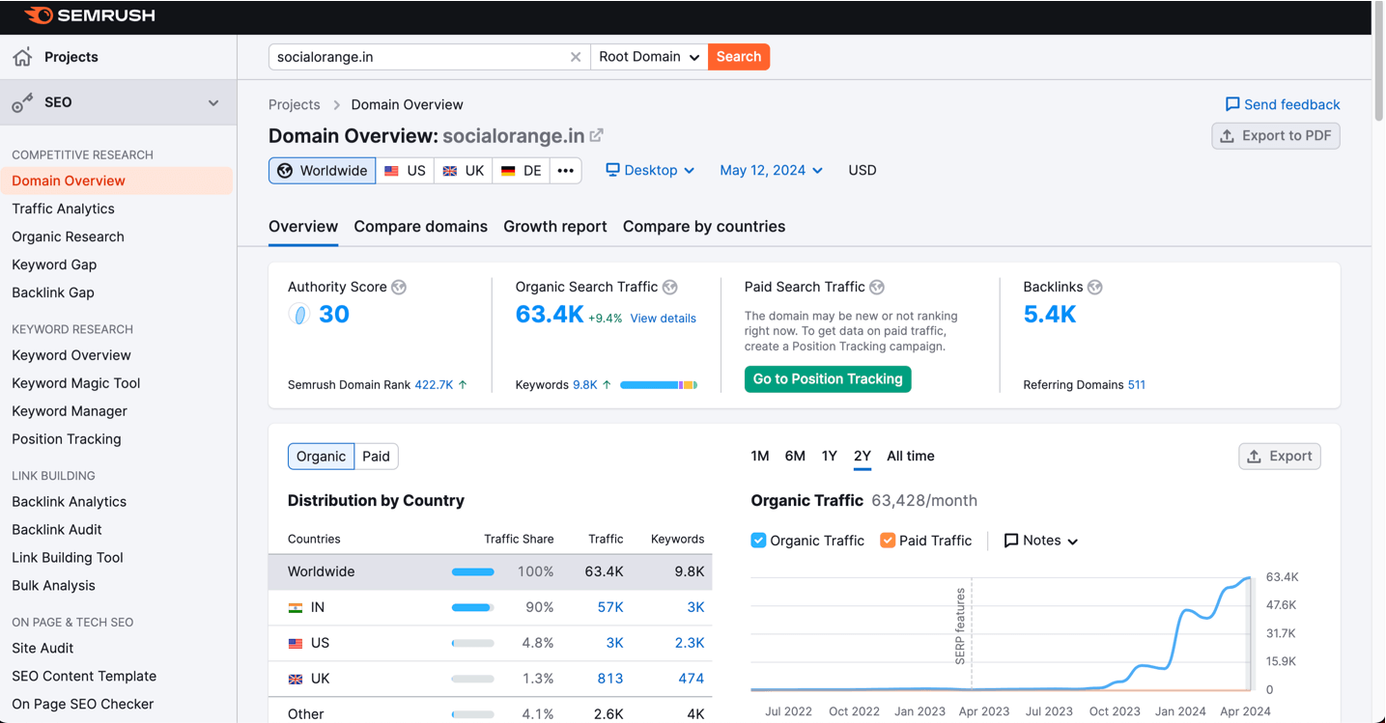Click the keywords distribution color bar
This screenshot has width=1386, height=723.
658,385
